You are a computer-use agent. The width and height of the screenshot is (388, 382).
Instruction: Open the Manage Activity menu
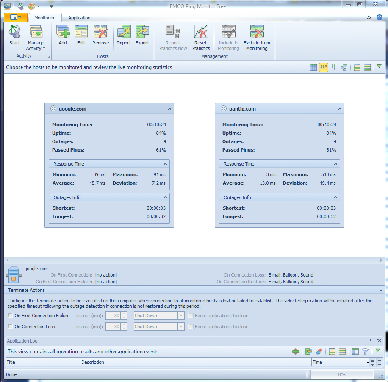pyautogui.click(x=36, y=38)
